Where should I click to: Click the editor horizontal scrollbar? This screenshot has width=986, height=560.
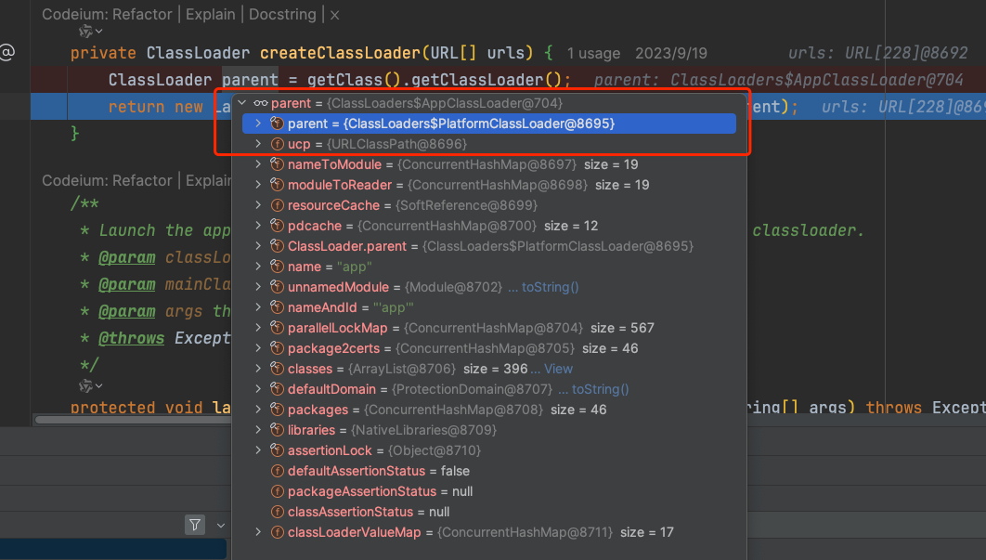130,420
